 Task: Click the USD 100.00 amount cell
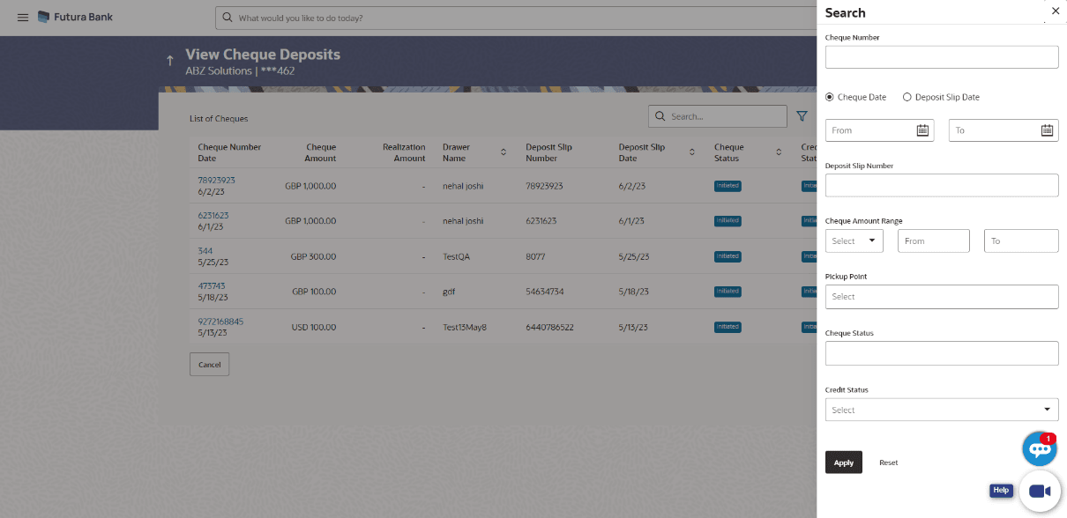(x=314, y=327)
